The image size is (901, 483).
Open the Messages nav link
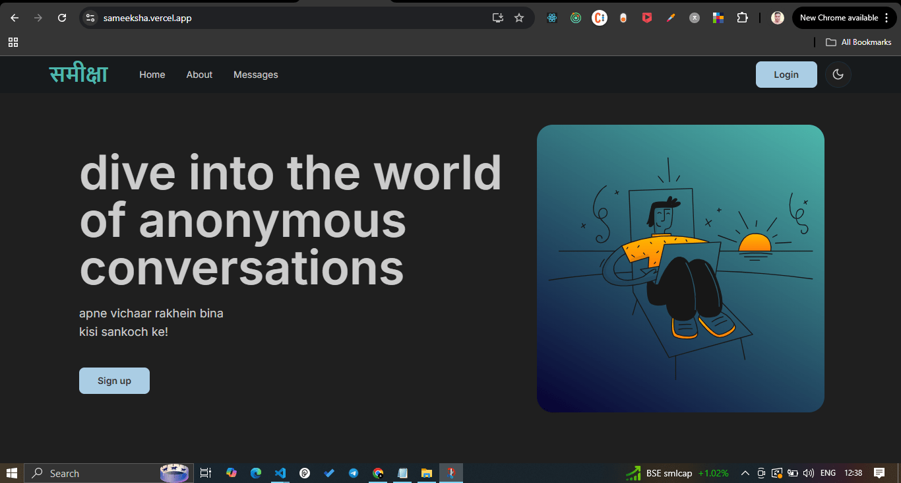[256, 75]
